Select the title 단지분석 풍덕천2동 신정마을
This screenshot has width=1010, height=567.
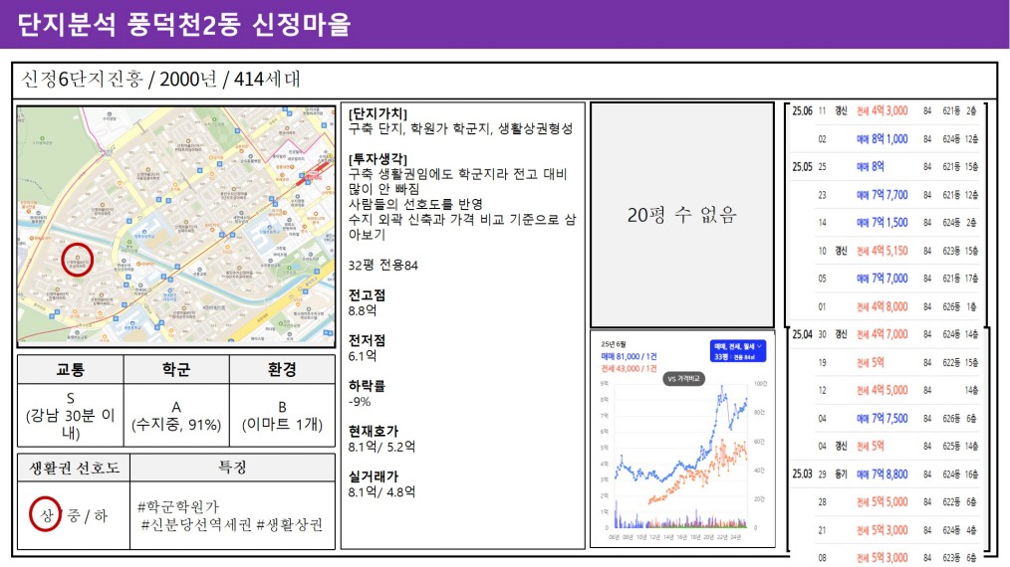pos(183,25)
